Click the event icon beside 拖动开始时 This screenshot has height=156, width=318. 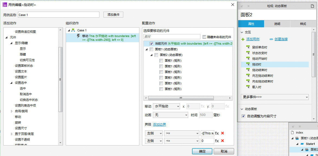pyautogui.click(x=248, y=58)
